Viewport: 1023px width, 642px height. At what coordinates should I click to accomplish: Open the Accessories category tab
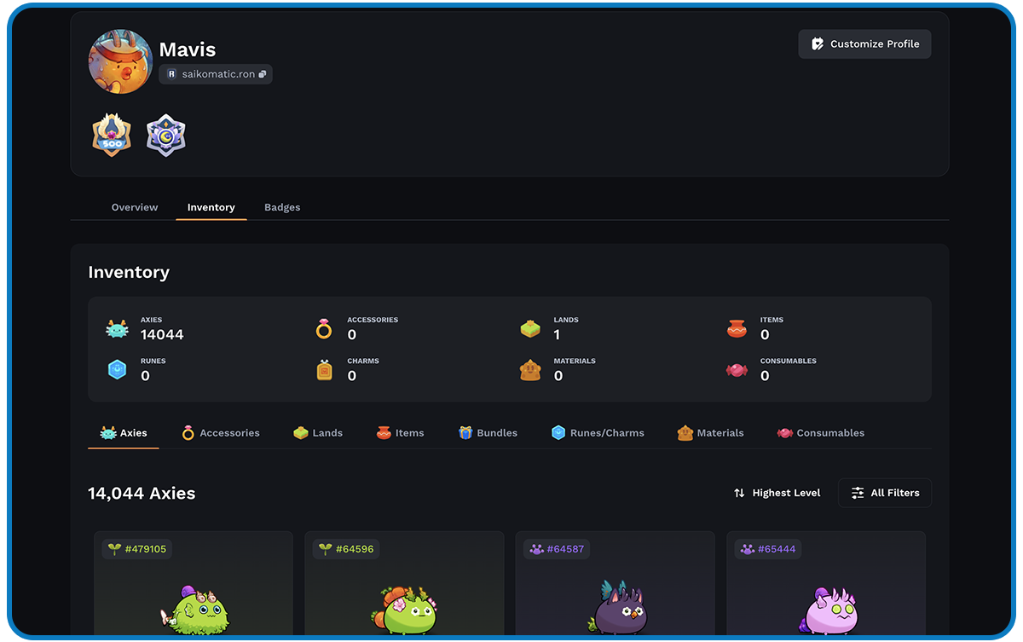[x=221, y=433]
